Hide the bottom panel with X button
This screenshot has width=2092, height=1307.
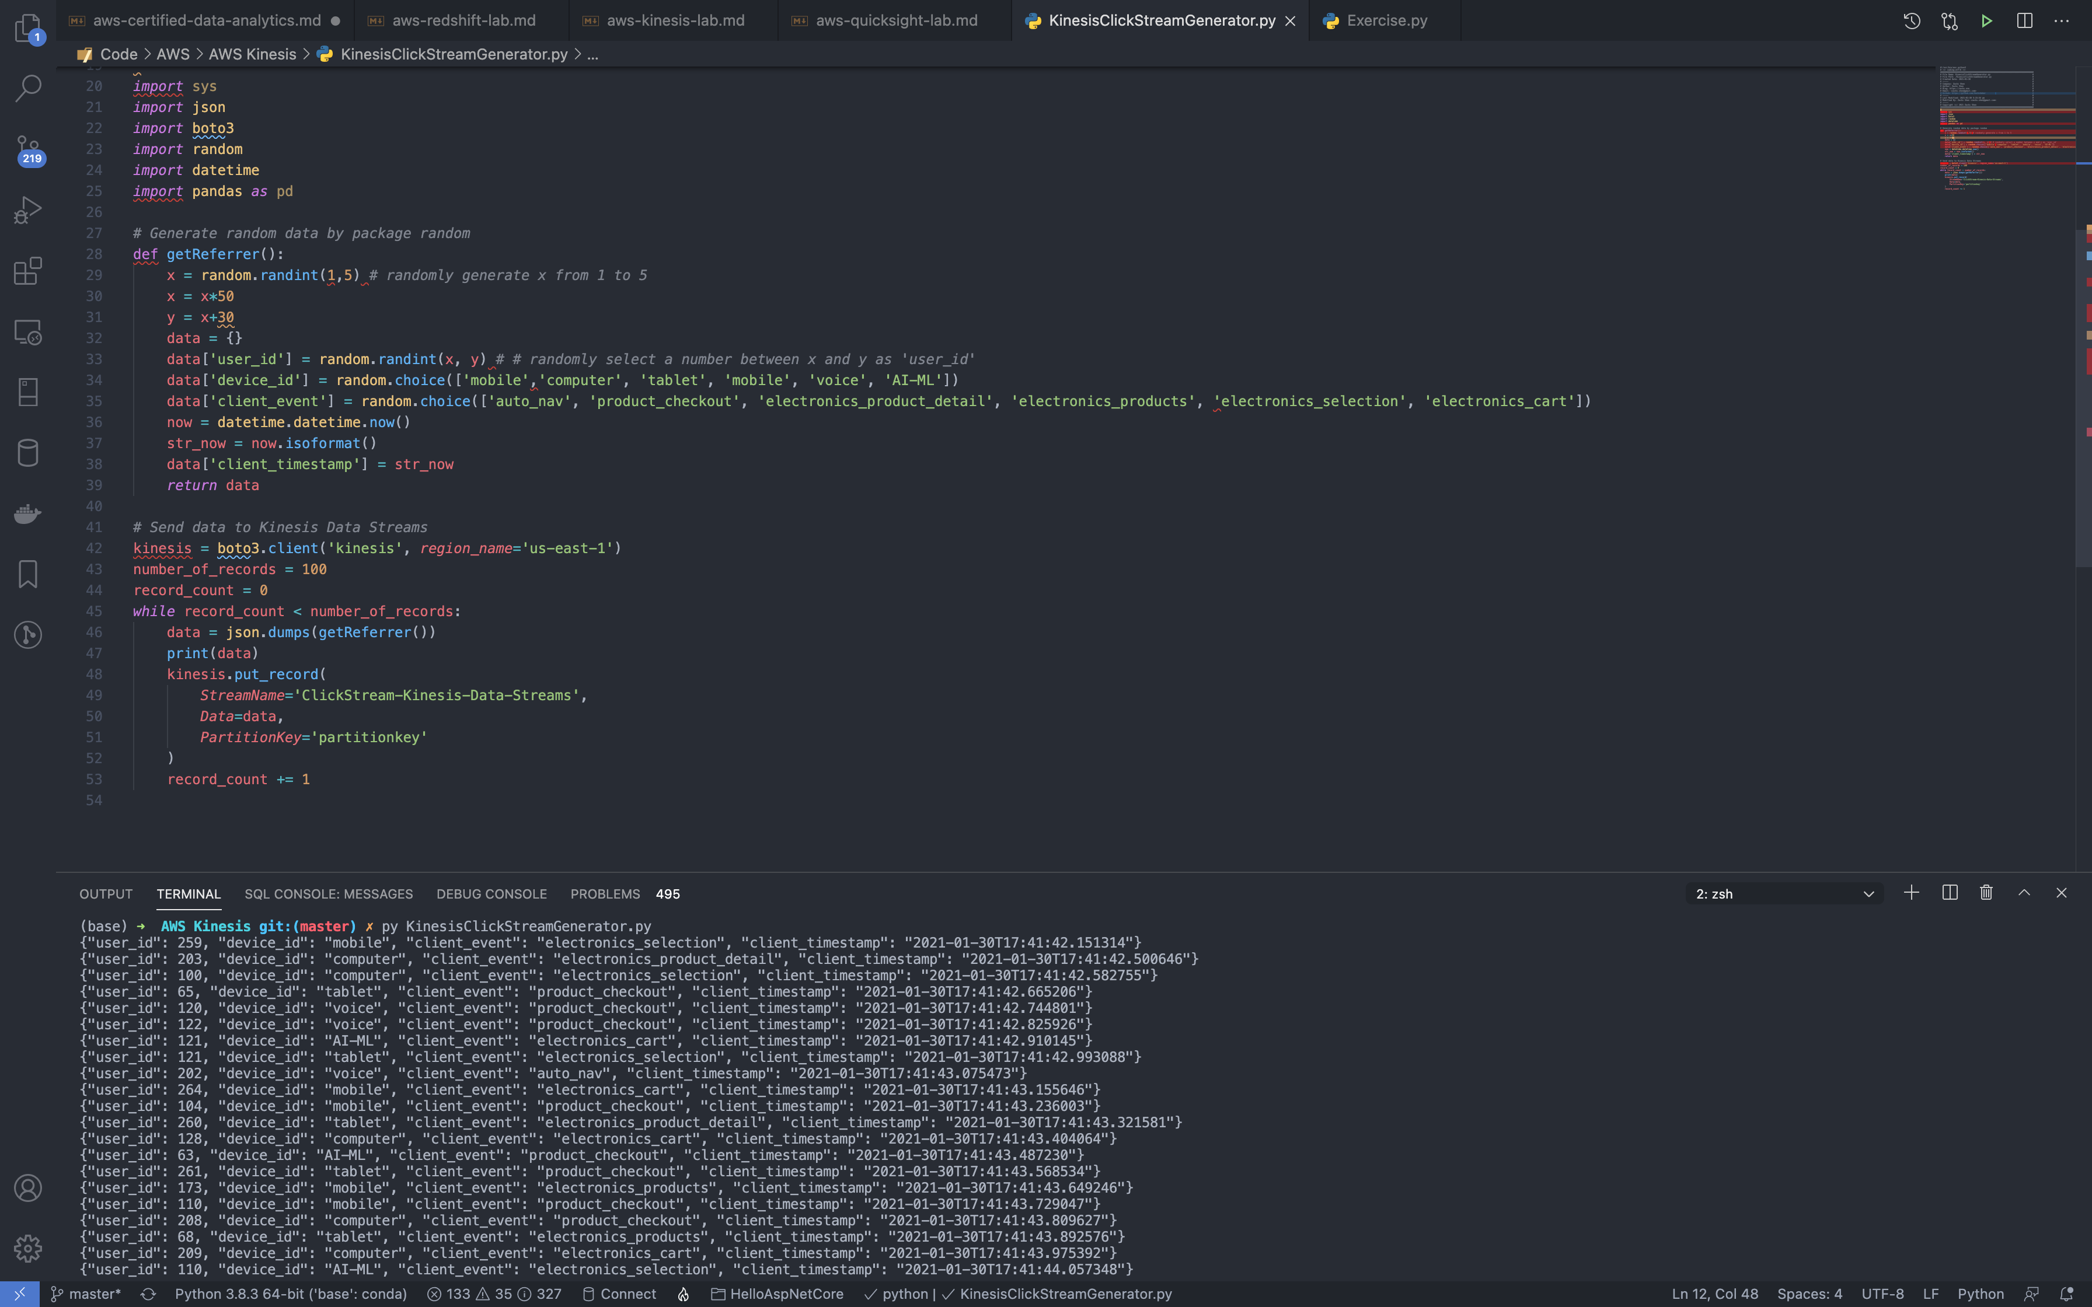click(2061, 893)
